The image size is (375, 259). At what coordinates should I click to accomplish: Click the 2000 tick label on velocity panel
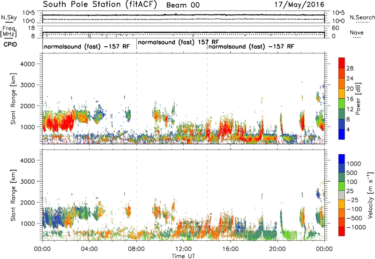(x=27, y=202)
